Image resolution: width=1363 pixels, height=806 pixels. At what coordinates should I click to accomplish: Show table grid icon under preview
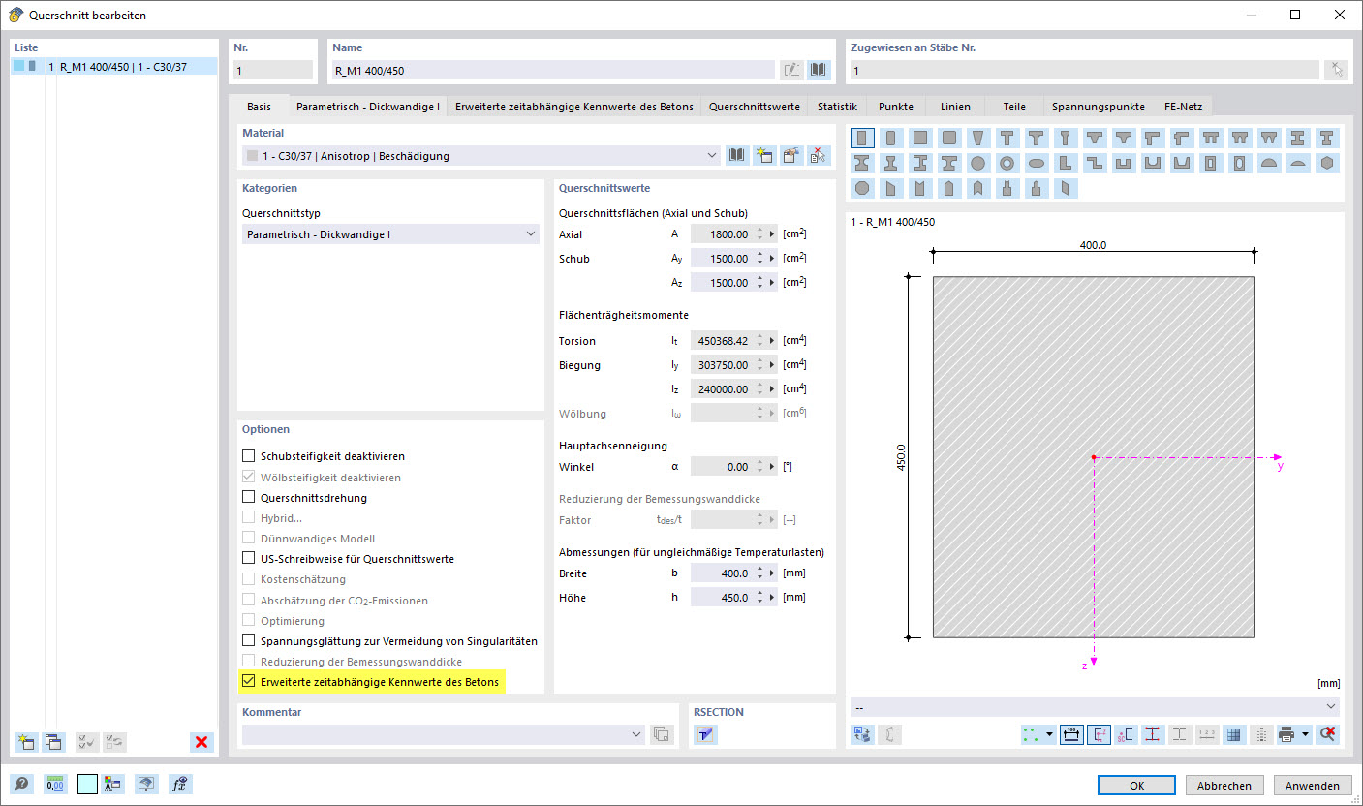click(1234, 734)
